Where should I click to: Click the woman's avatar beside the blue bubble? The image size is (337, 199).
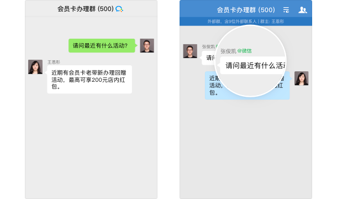coord(301,78)
